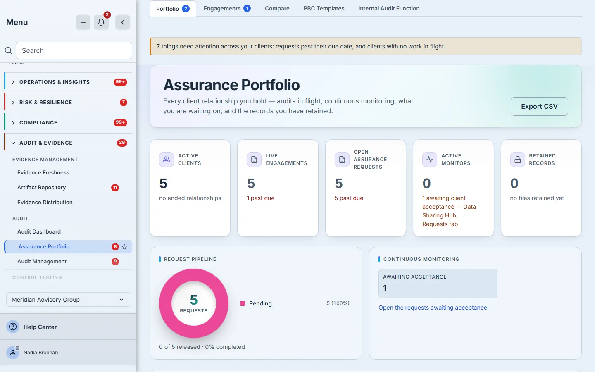595x372 pixels.
Task: Collapse the Audit & Evidence section
Action: click(x=68, y=143)
